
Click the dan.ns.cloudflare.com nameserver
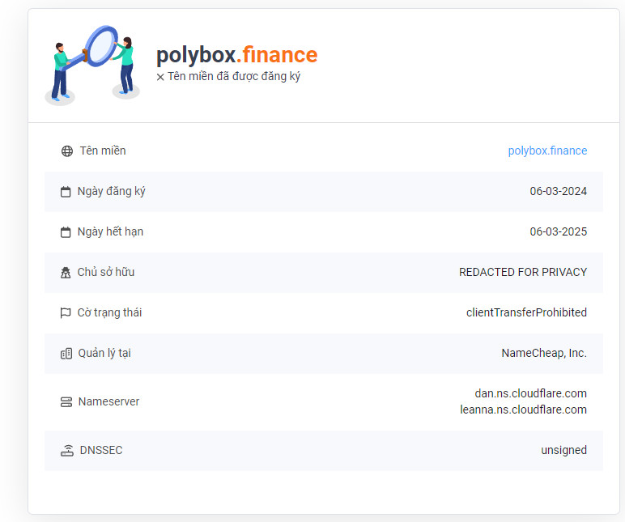tap(530, 393)
